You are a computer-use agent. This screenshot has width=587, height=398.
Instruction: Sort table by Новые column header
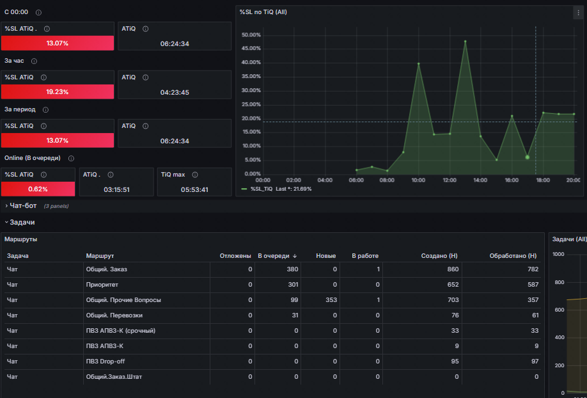click(x=325, y=255)
